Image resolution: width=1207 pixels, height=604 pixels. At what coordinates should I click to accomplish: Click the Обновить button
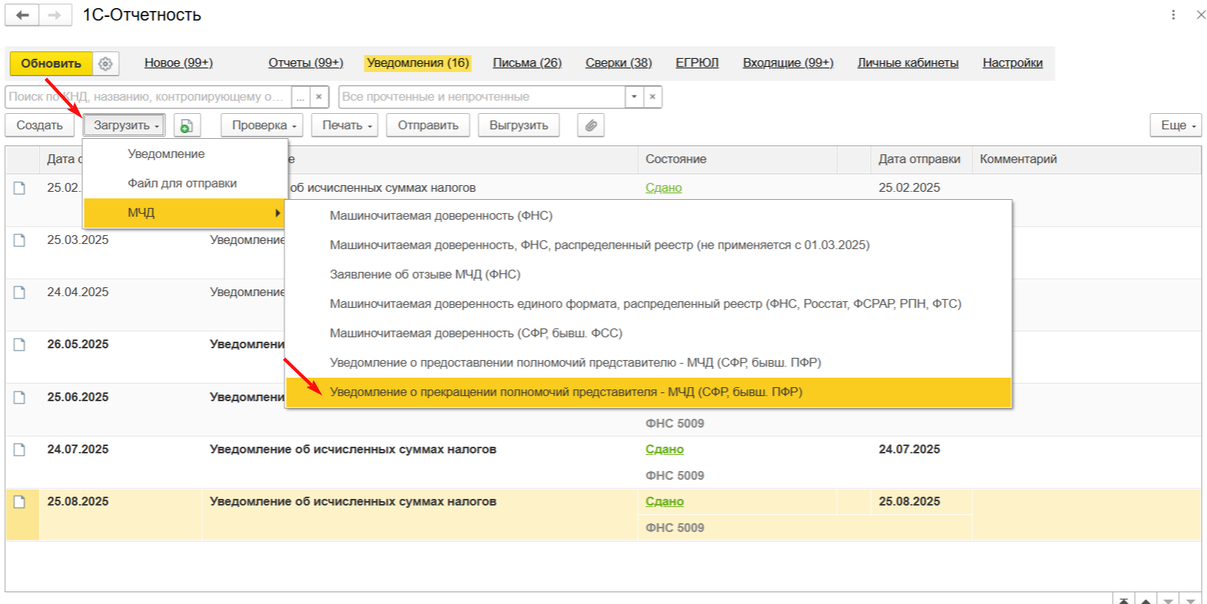point(51,64)
